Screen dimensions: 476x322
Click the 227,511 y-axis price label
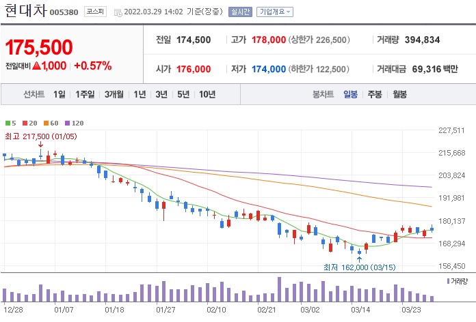coord(451,130)
